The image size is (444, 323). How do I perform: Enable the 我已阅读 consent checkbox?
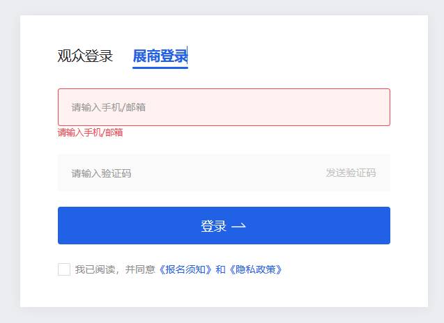coord(64,269)
